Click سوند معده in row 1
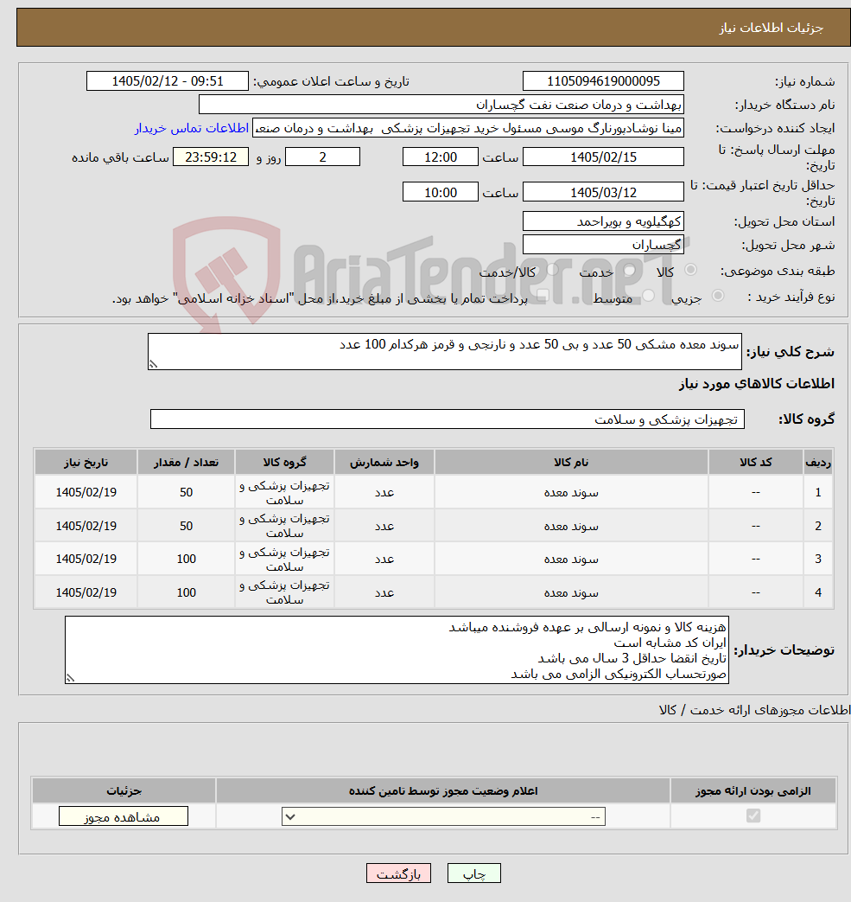The image size is (851, 902). coord(571,492)
